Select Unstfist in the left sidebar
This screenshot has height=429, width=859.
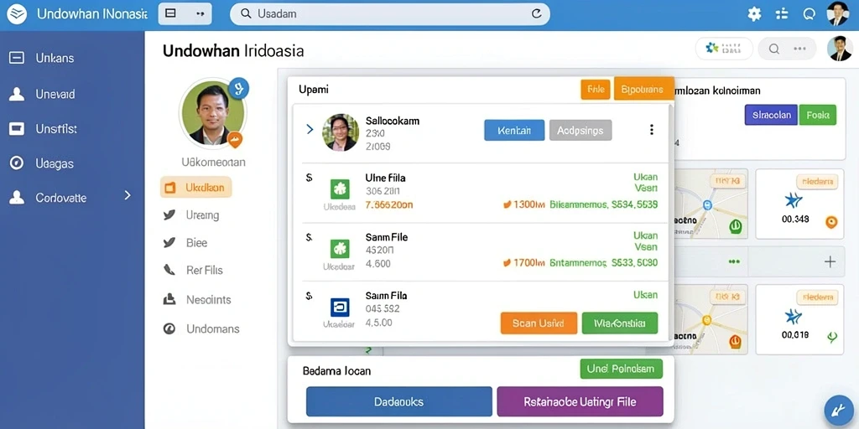(x=56, y=129)
